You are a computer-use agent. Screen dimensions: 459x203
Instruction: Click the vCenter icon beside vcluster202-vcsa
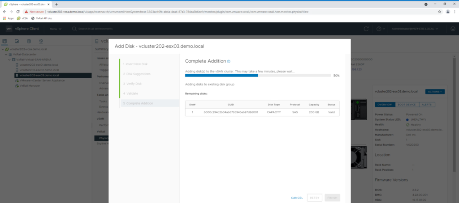click(7, 49)
